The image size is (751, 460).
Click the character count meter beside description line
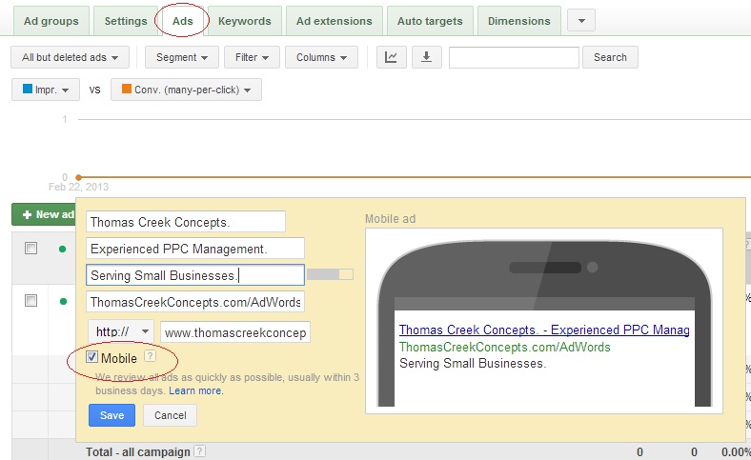tap(330, 274)
